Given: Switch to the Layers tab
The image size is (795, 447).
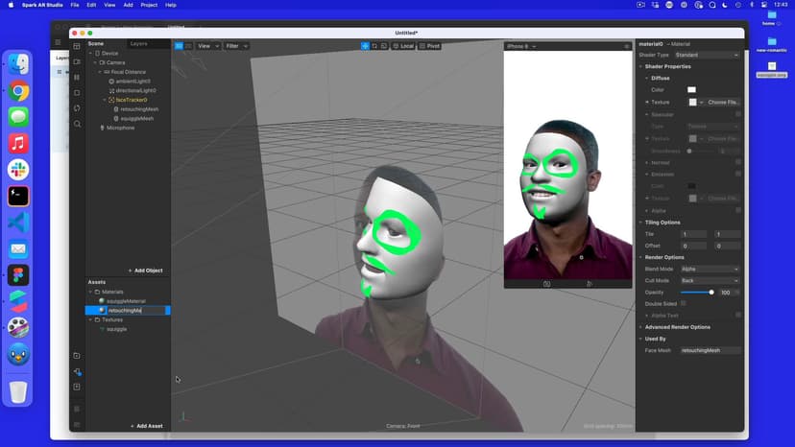Looking at the screenshot, I should pyautogui.click(x=138, y=43).
